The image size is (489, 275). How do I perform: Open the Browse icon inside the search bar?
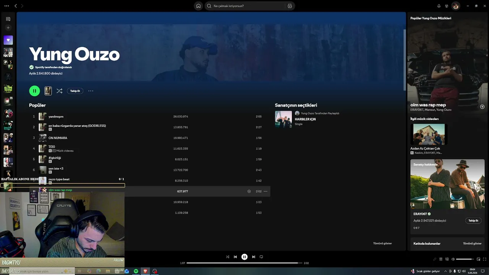290,6
